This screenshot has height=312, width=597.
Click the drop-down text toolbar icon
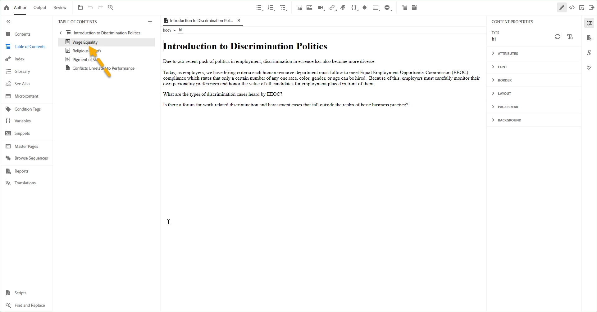click(414, 7)
